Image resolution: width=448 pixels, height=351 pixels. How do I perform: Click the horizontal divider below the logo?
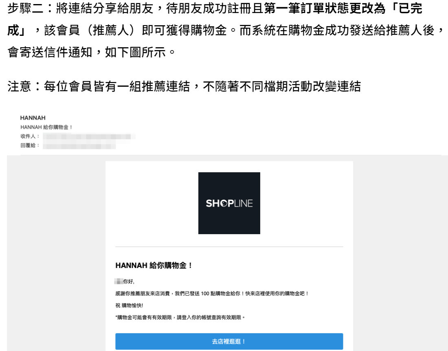pyautogui.click(x=229, y=246)
